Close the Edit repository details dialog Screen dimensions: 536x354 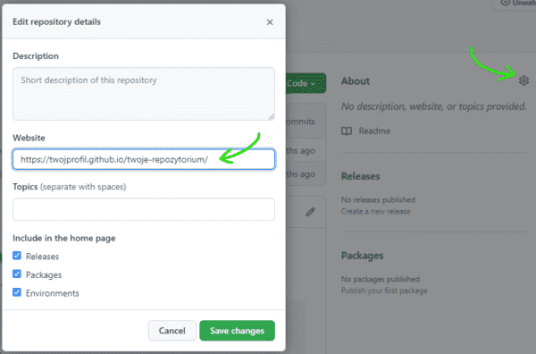(x=270, y=22)
